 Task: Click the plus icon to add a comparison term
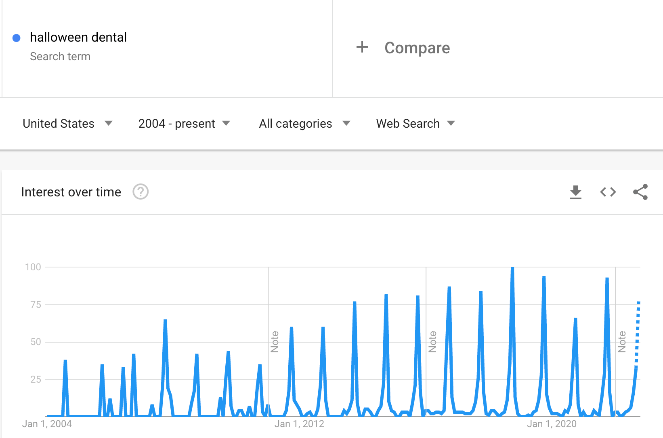coord(362,47)
